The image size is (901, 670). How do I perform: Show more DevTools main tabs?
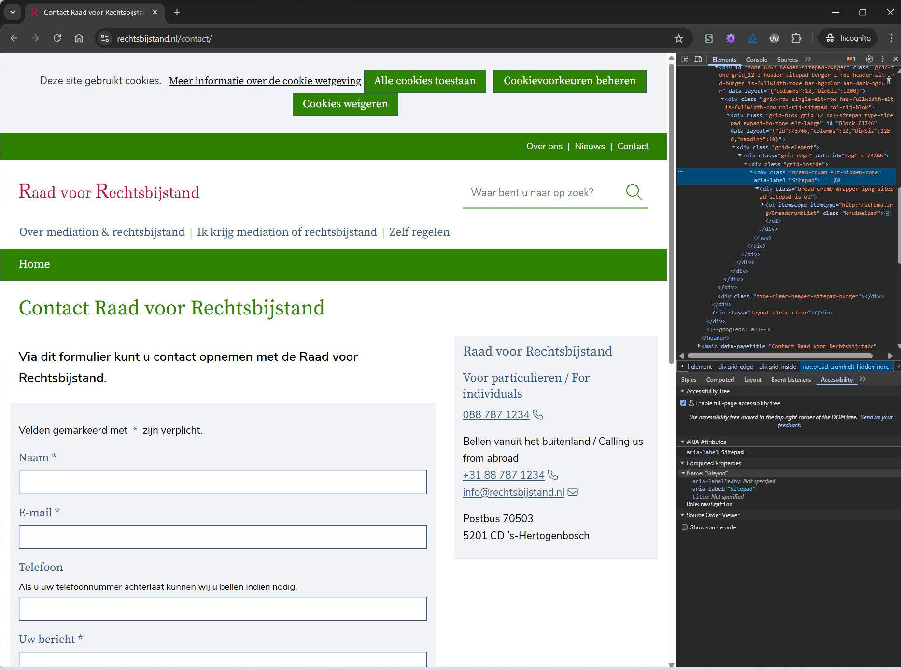pyautogui.click(x=808, y=59)
